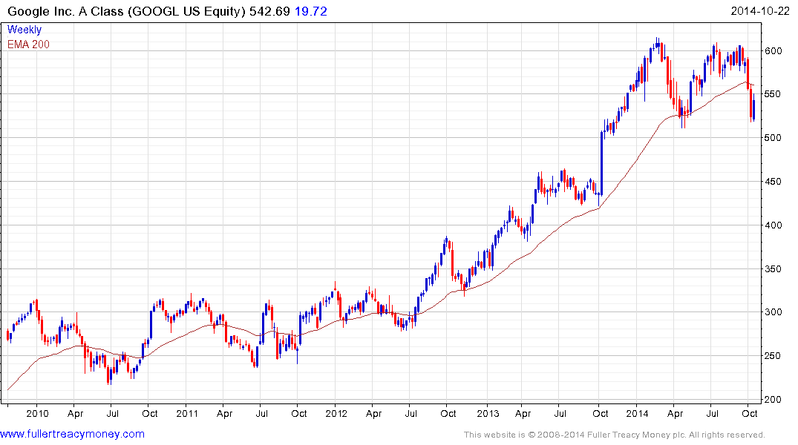The image size is (798, 445).
Task: Select the blue change value 19.72
Action: 311,11
